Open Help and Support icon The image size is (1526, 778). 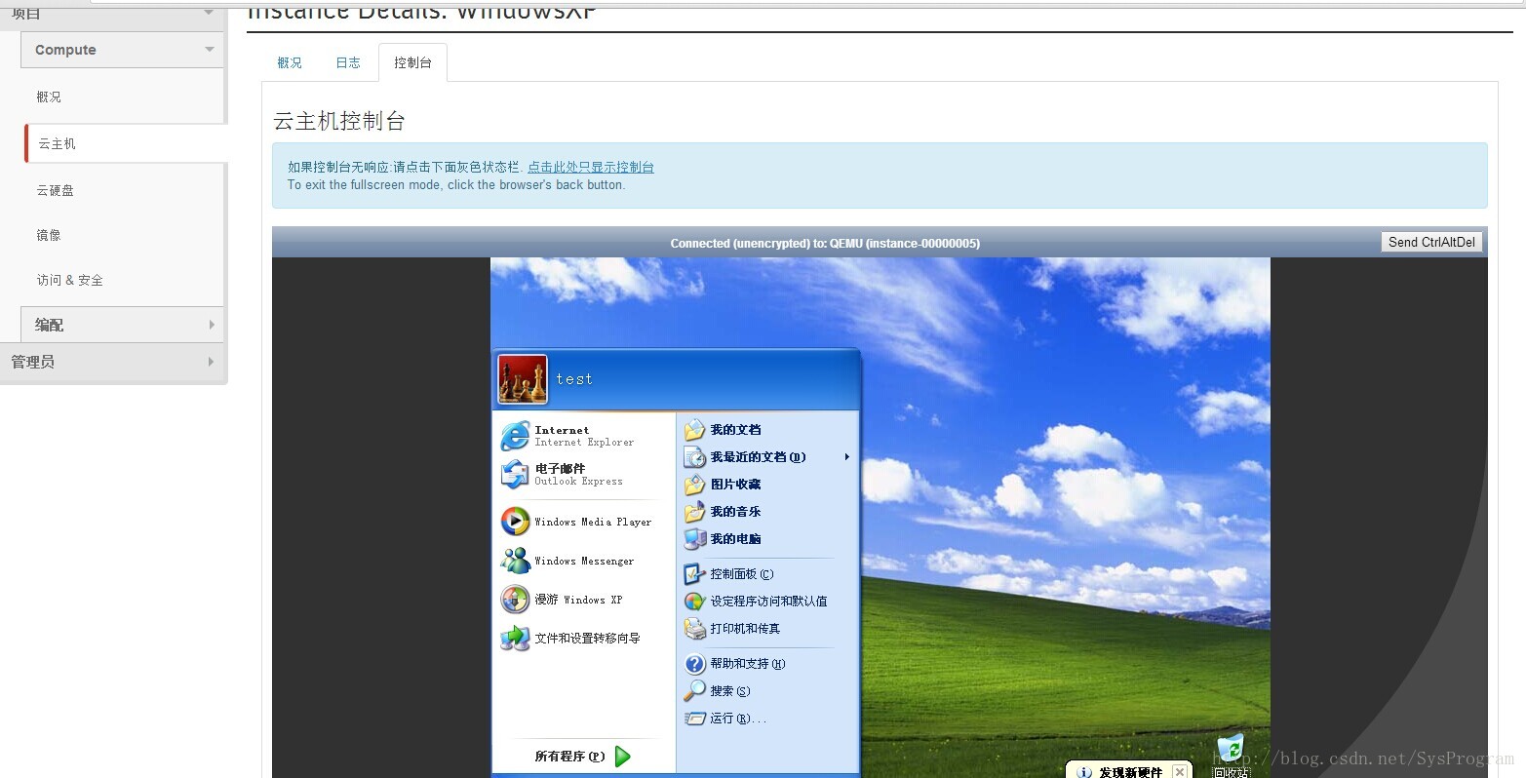694,664
